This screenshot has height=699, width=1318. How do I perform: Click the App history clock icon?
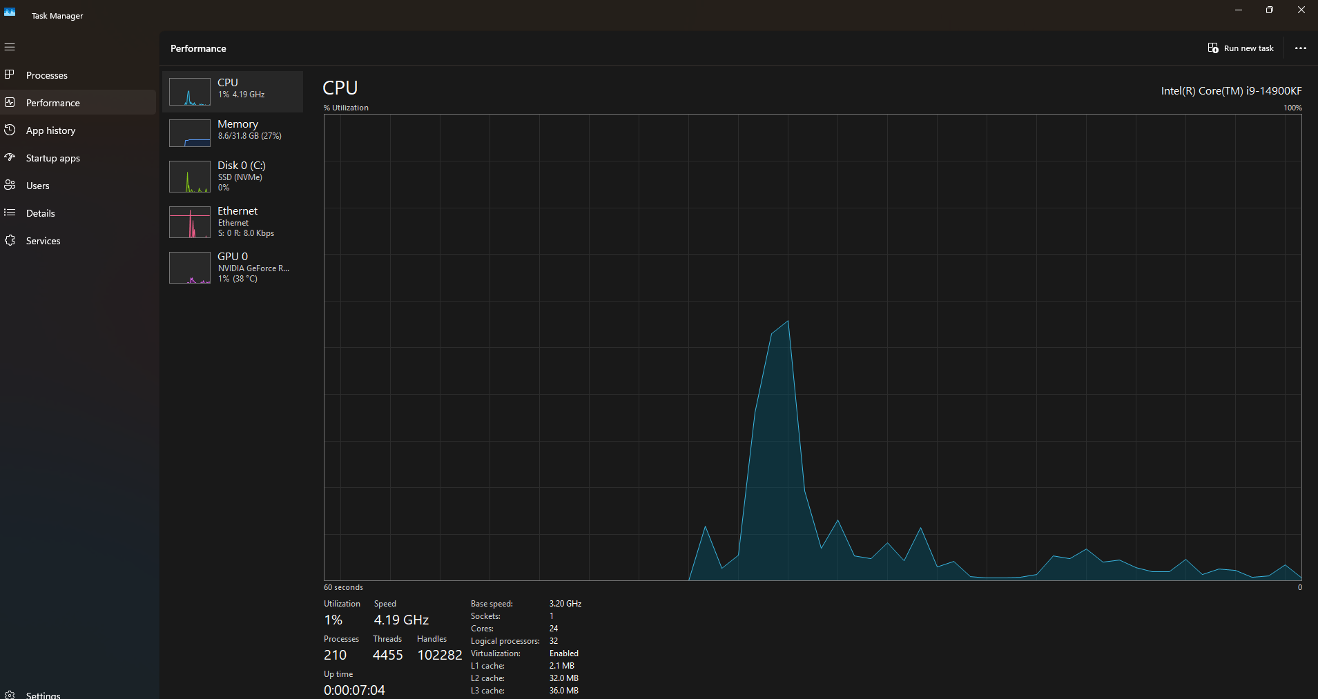coord(10,130)
